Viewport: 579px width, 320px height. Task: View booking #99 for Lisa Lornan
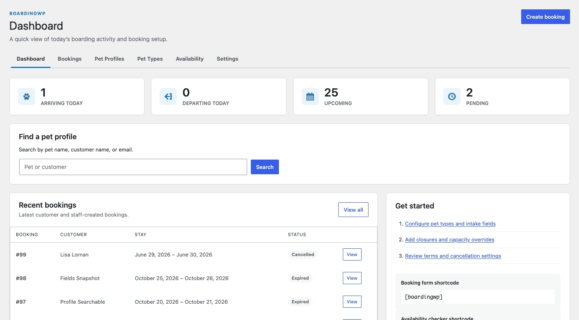point(352,254)
